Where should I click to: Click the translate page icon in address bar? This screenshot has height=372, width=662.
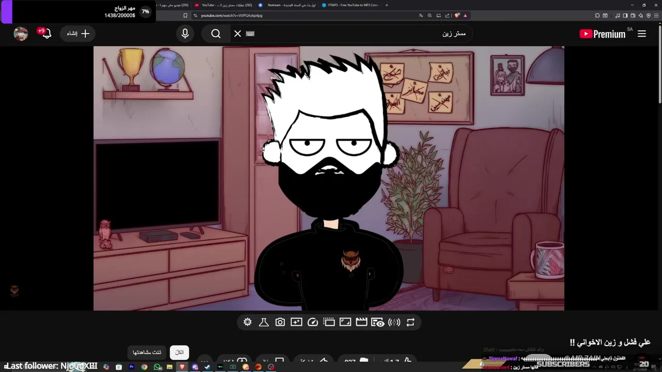[x=421, y=16]
